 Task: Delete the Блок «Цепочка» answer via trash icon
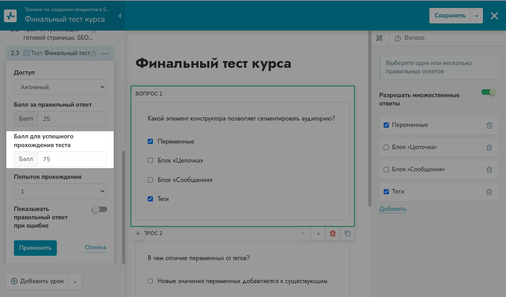[x=489, y=148]
